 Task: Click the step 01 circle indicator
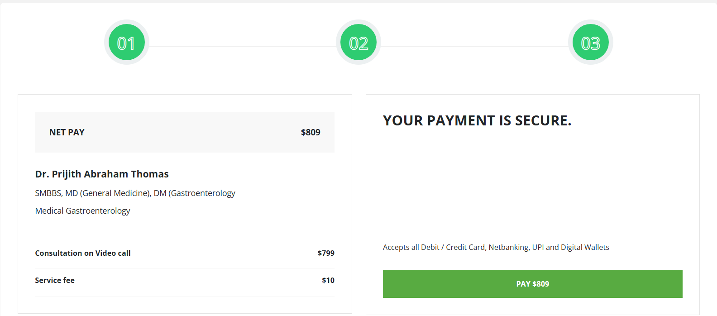tap(127, 43)
